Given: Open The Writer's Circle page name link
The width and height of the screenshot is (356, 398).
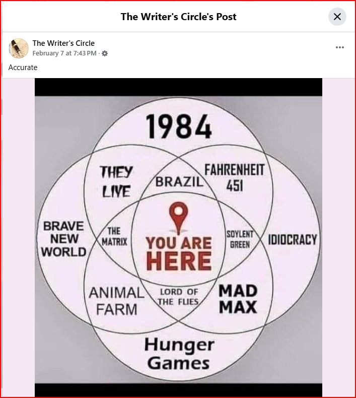Looking at the screenshot, I should pyautogui.click(x=63, y=43).
